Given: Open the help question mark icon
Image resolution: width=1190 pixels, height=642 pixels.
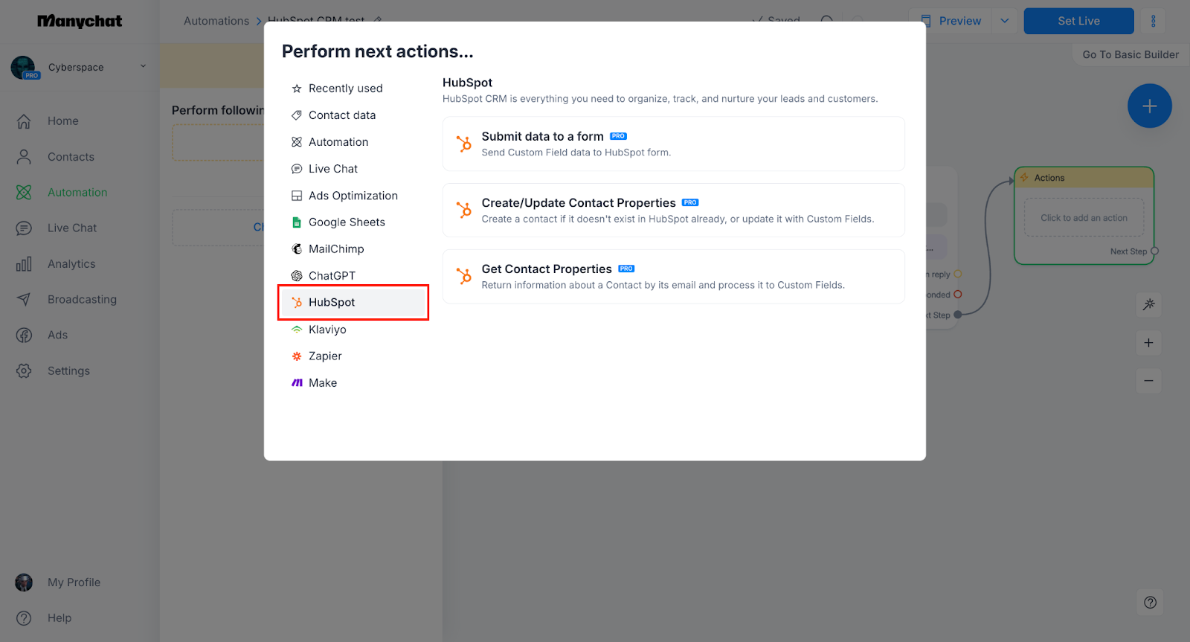Looking at the screenshot, I should pos(1150,603).
